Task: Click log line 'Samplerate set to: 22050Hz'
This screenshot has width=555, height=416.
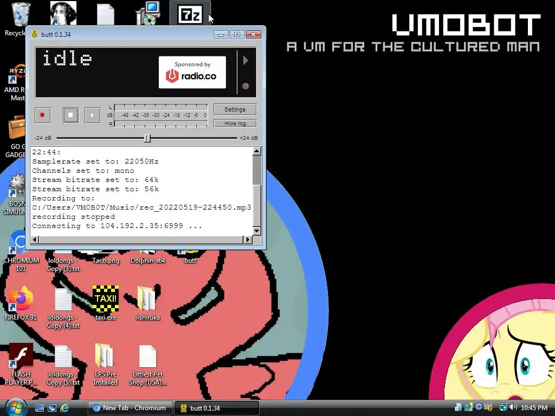Action: coord(95,161)
